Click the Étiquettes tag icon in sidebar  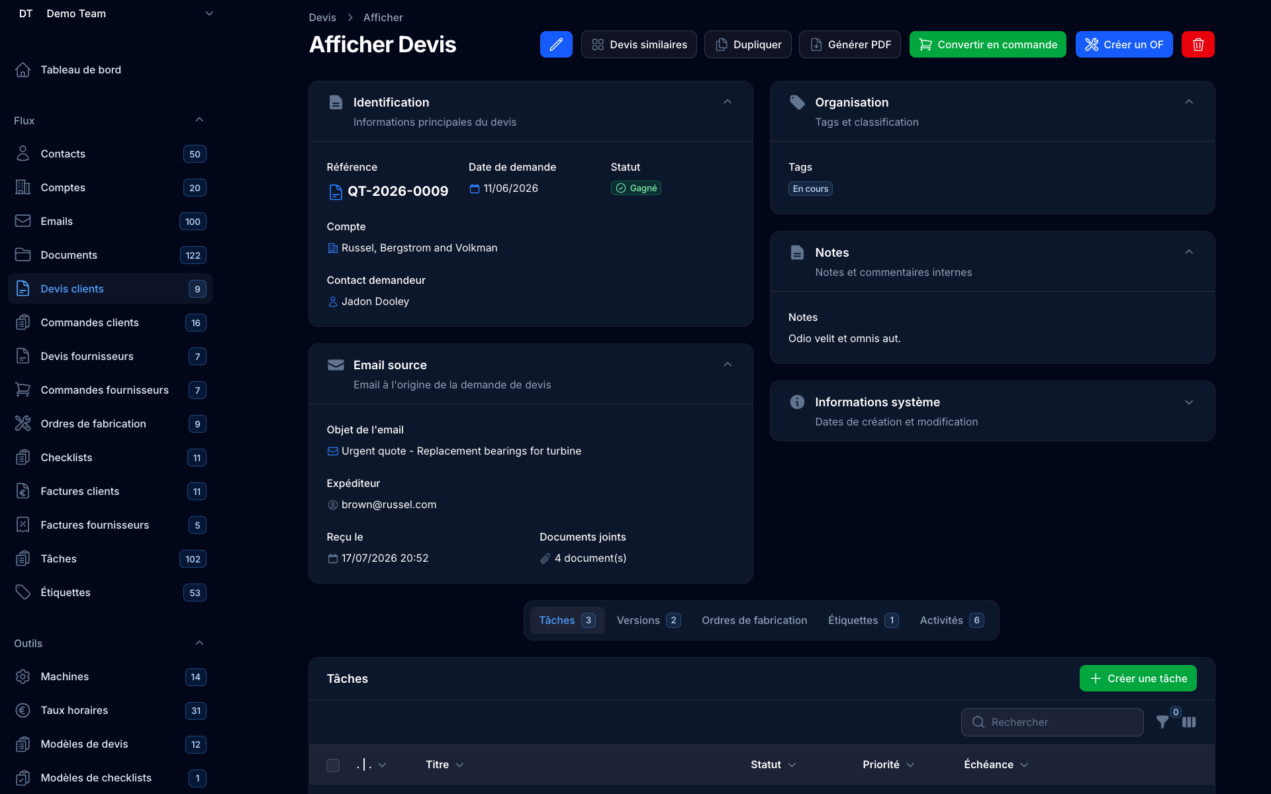(23, 592)
